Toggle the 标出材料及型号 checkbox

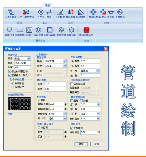[9, 71]
